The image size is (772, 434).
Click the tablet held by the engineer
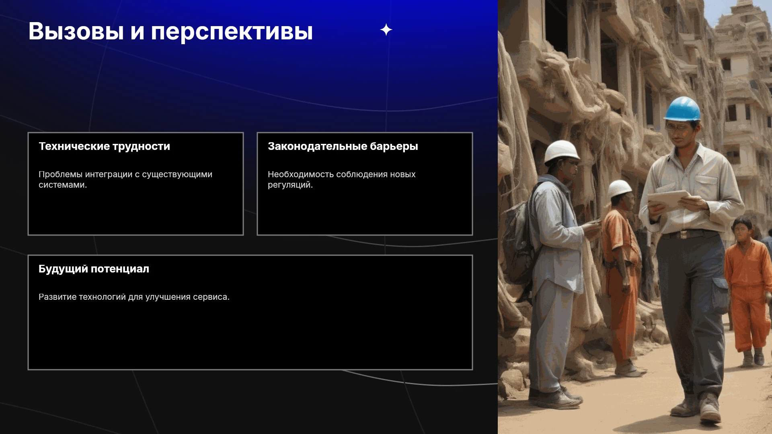(x=669, y=199)
